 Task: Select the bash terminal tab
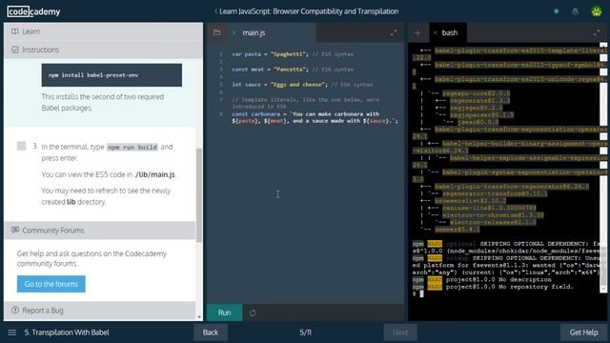coord(449,33)
